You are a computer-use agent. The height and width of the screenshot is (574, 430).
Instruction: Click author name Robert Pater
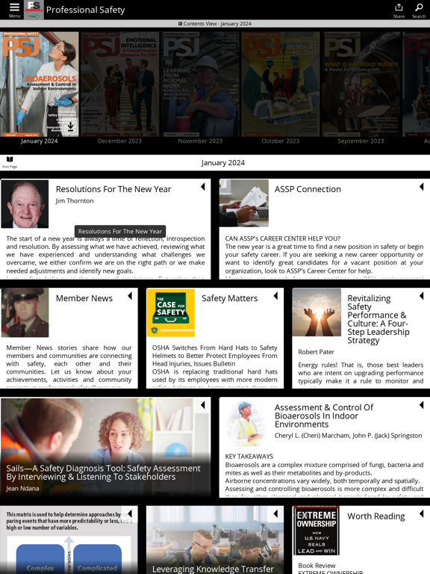(316, 352)
